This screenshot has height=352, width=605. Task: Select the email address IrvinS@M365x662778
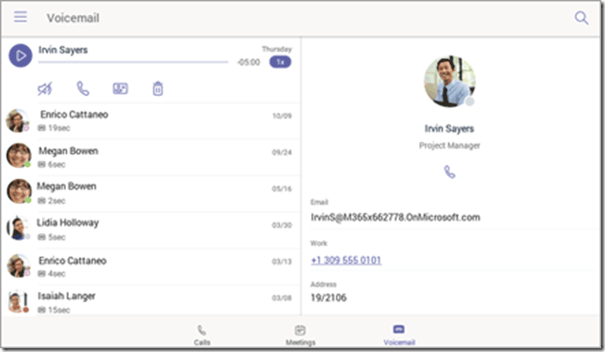click(x=396, y=217)
